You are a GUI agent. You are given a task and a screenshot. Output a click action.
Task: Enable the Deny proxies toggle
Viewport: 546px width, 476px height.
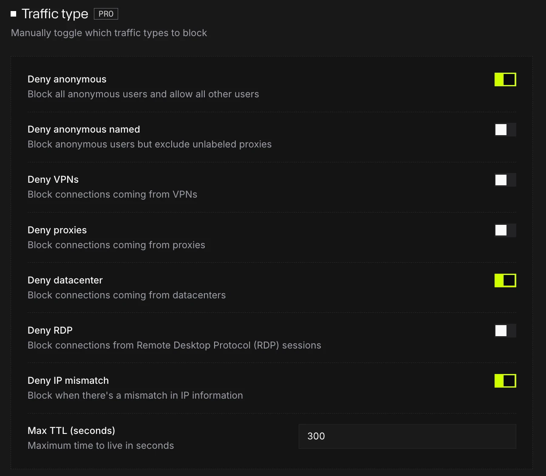[x=505, y=230]
